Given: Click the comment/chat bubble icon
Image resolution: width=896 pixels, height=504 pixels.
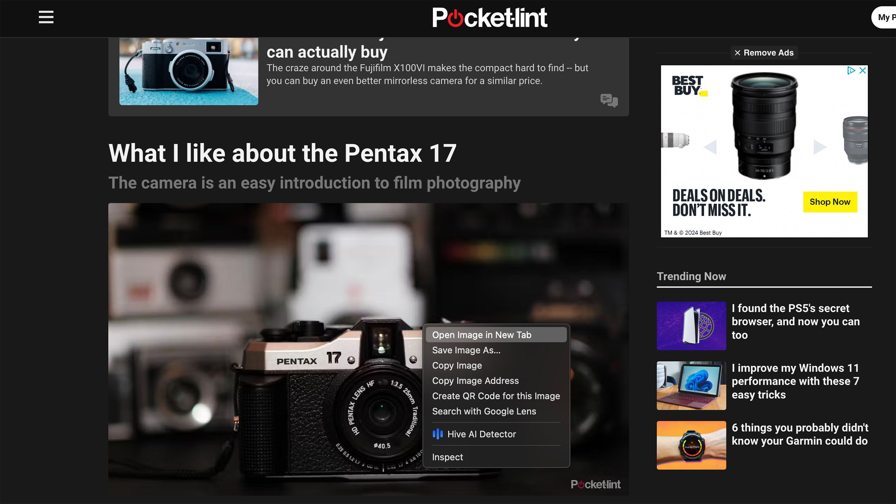Looking at the screenshot, I should 609,100.
